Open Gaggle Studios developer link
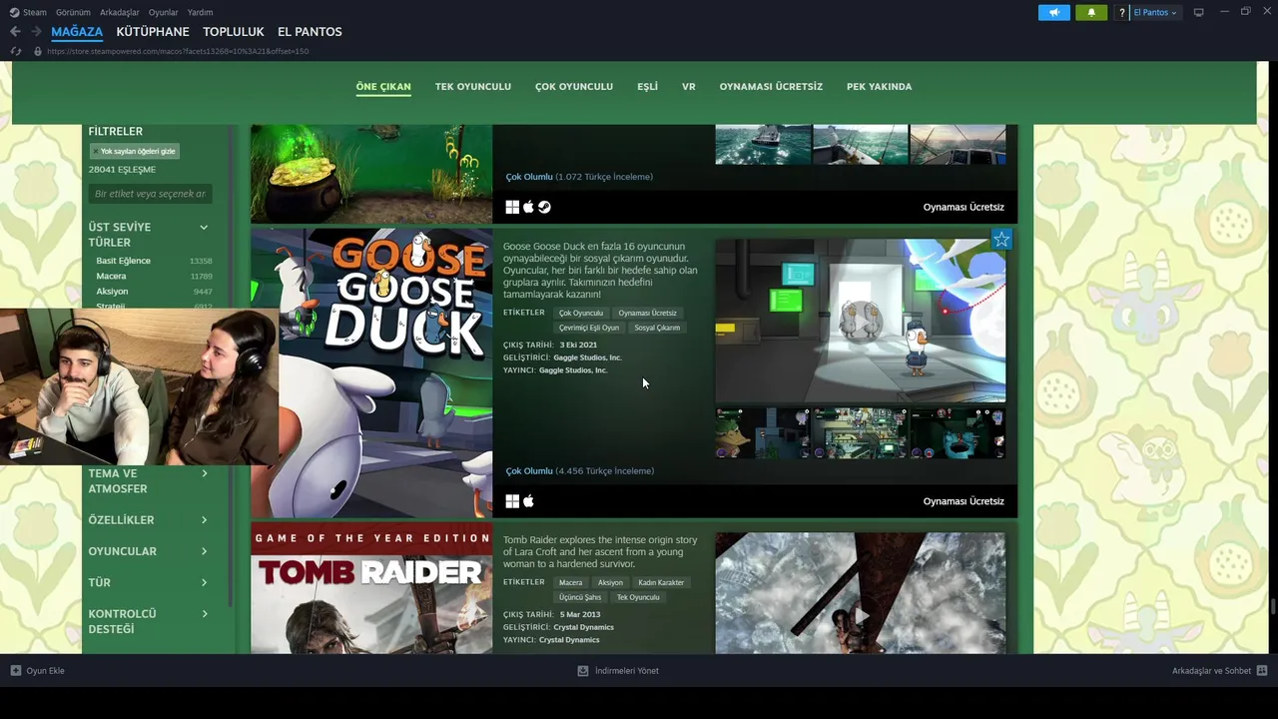Screen dimensions: 1278x719 (x=588, y=358)
